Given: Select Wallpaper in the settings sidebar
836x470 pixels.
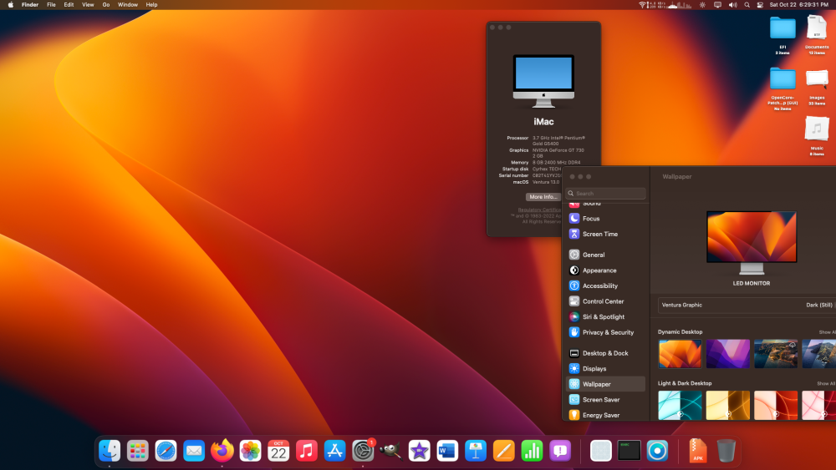Looking at the screenshot, I should [x=605, y=384].
